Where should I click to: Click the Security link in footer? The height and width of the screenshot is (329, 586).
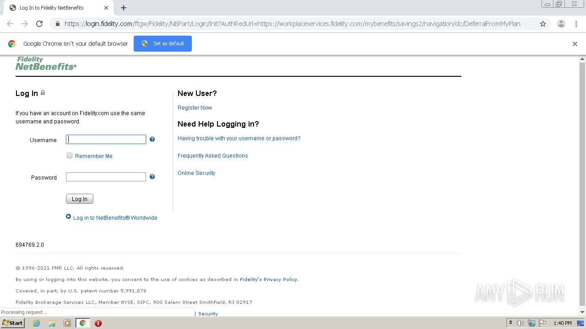(208, 314)
